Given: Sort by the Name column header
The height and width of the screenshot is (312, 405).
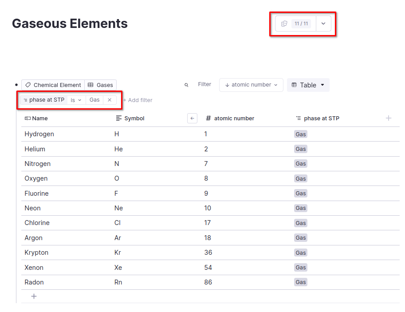Looking at the screenshot, I should point(39,118).
